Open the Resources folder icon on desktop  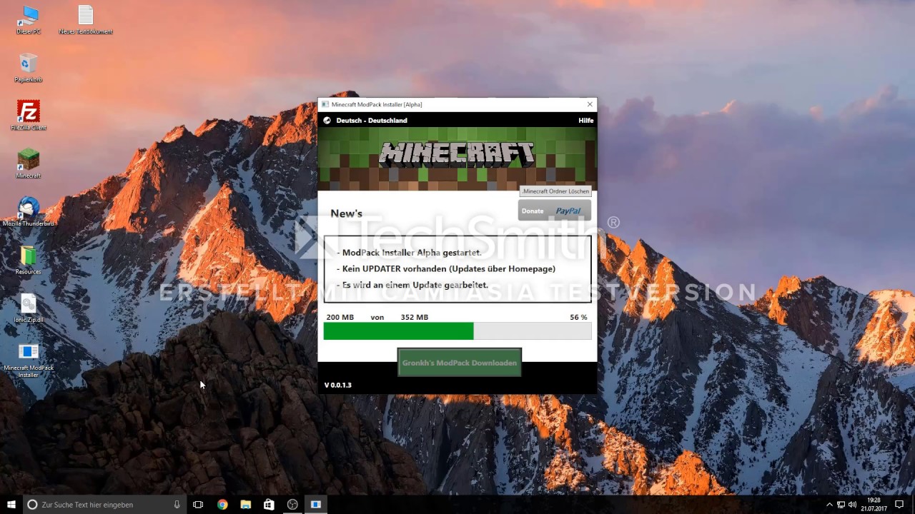pos(29,259)
